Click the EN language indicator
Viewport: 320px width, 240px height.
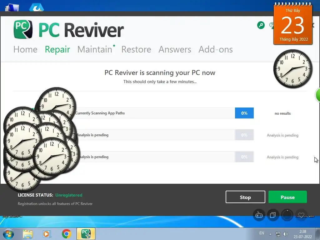click(x=262, y=233)
